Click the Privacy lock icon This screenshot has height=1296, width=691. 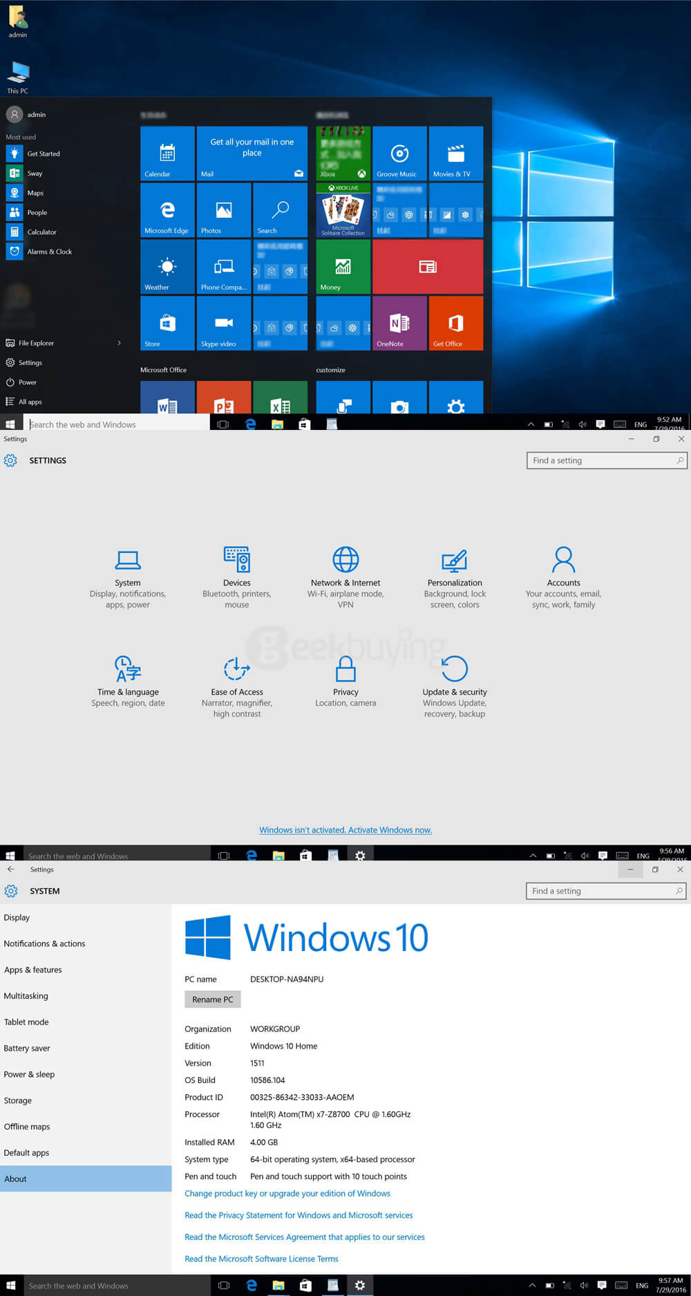click(x=345, y=668)
